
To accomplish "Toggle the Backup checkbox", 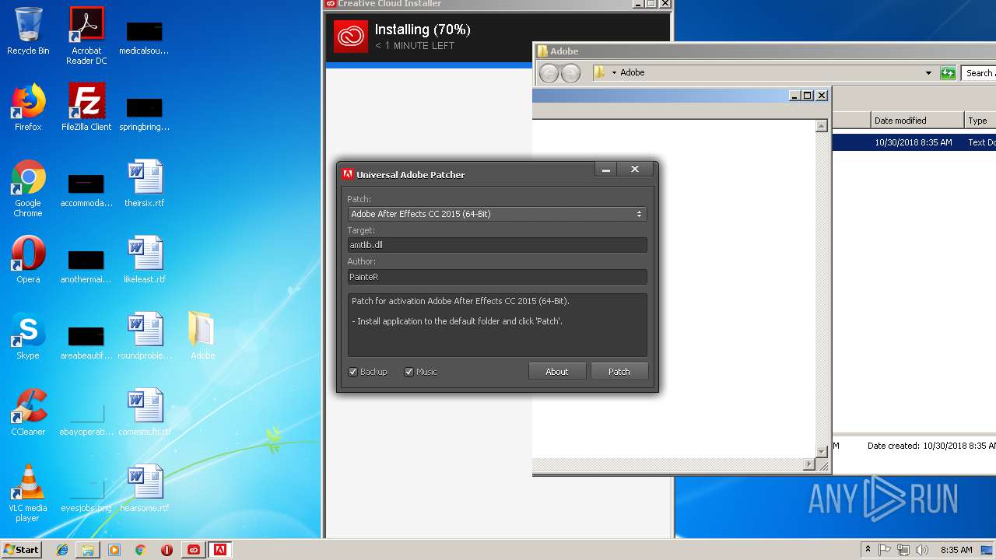I will click(352, 372).
